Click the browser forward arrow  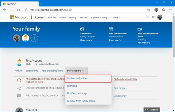point(11,10)
